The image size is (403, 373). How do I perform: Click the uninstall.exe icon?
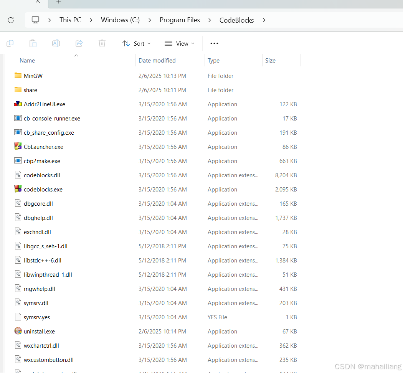pyautogui.click(x=18, y=331)
